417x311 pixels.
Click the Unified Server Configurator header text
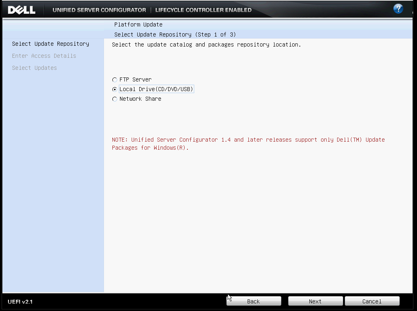[99, 10]
